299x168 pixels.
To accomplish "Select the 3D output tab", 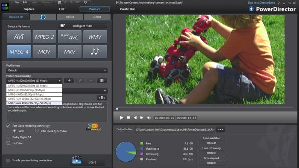I will (43, 17).
